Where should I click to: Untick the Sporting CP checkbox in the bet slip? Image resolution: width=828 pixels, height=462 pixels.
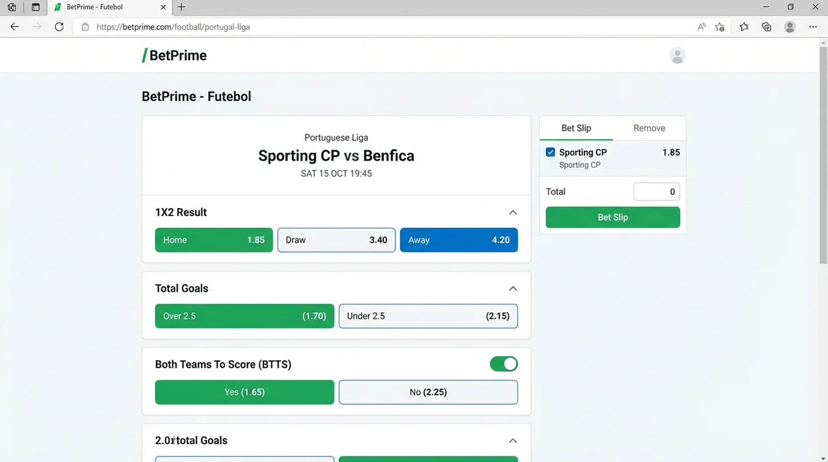coord(551,152)
